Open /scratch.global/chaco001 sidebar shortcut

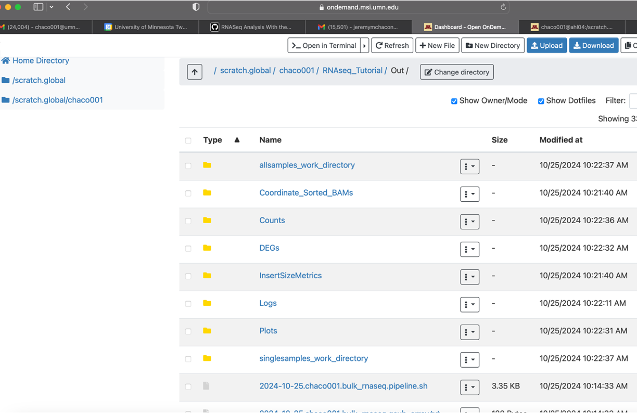[52, 100]
